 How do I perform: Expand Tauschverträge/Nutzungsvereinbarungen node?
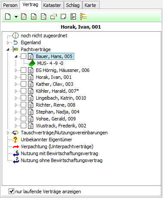(x=8, y=133)
